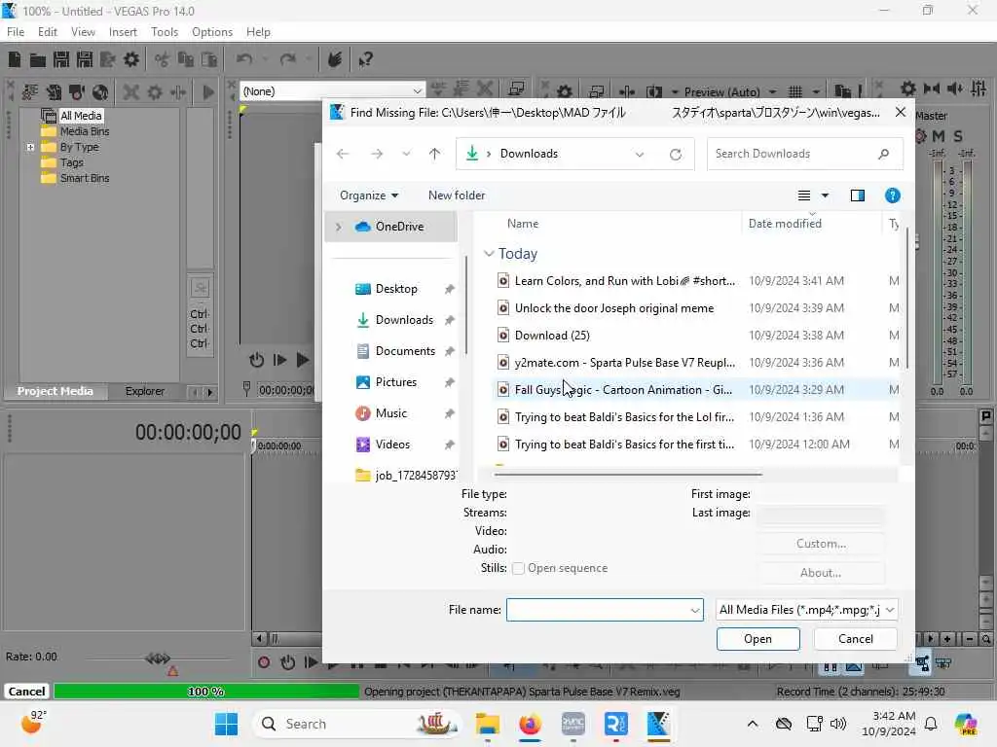Click the What's This help icon
This screenshot has height=747, width=997.
click(x=365, y=59)
